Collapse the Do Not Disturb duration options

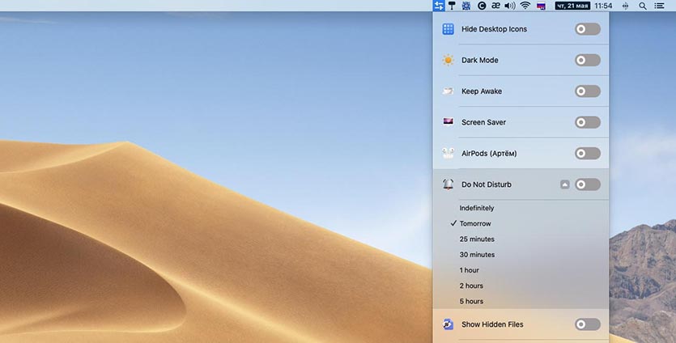click(x=565, y=184)
